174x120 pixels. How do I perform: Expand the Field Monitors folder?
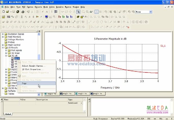click(x=3, y=37)
